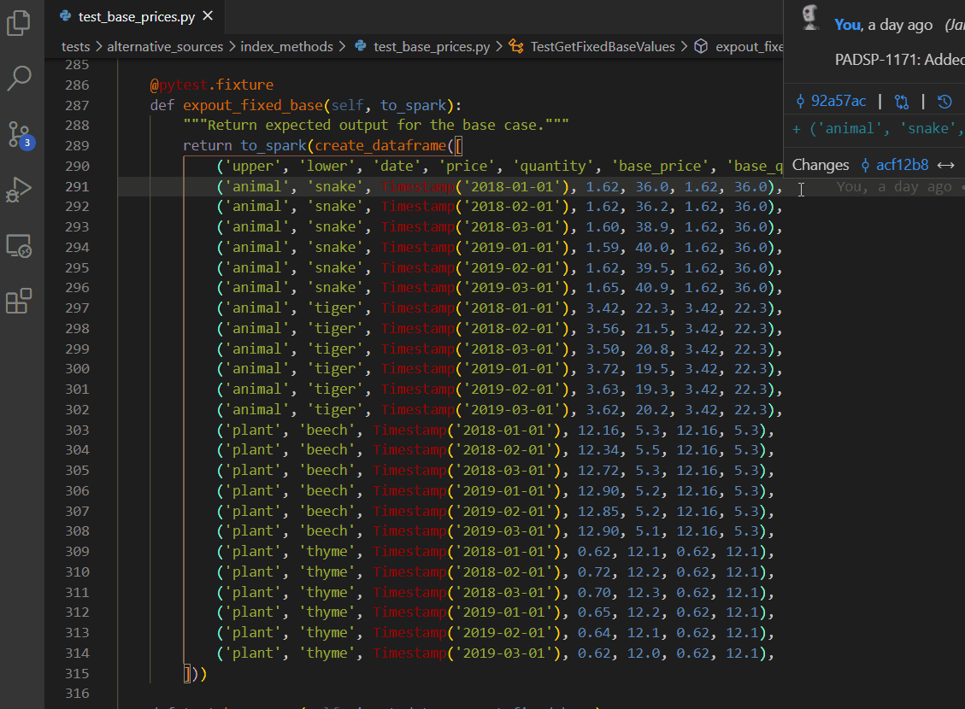
Task: Open the TestGetFixedBaseValues class breadcrumb
Action: pos(602,47)
